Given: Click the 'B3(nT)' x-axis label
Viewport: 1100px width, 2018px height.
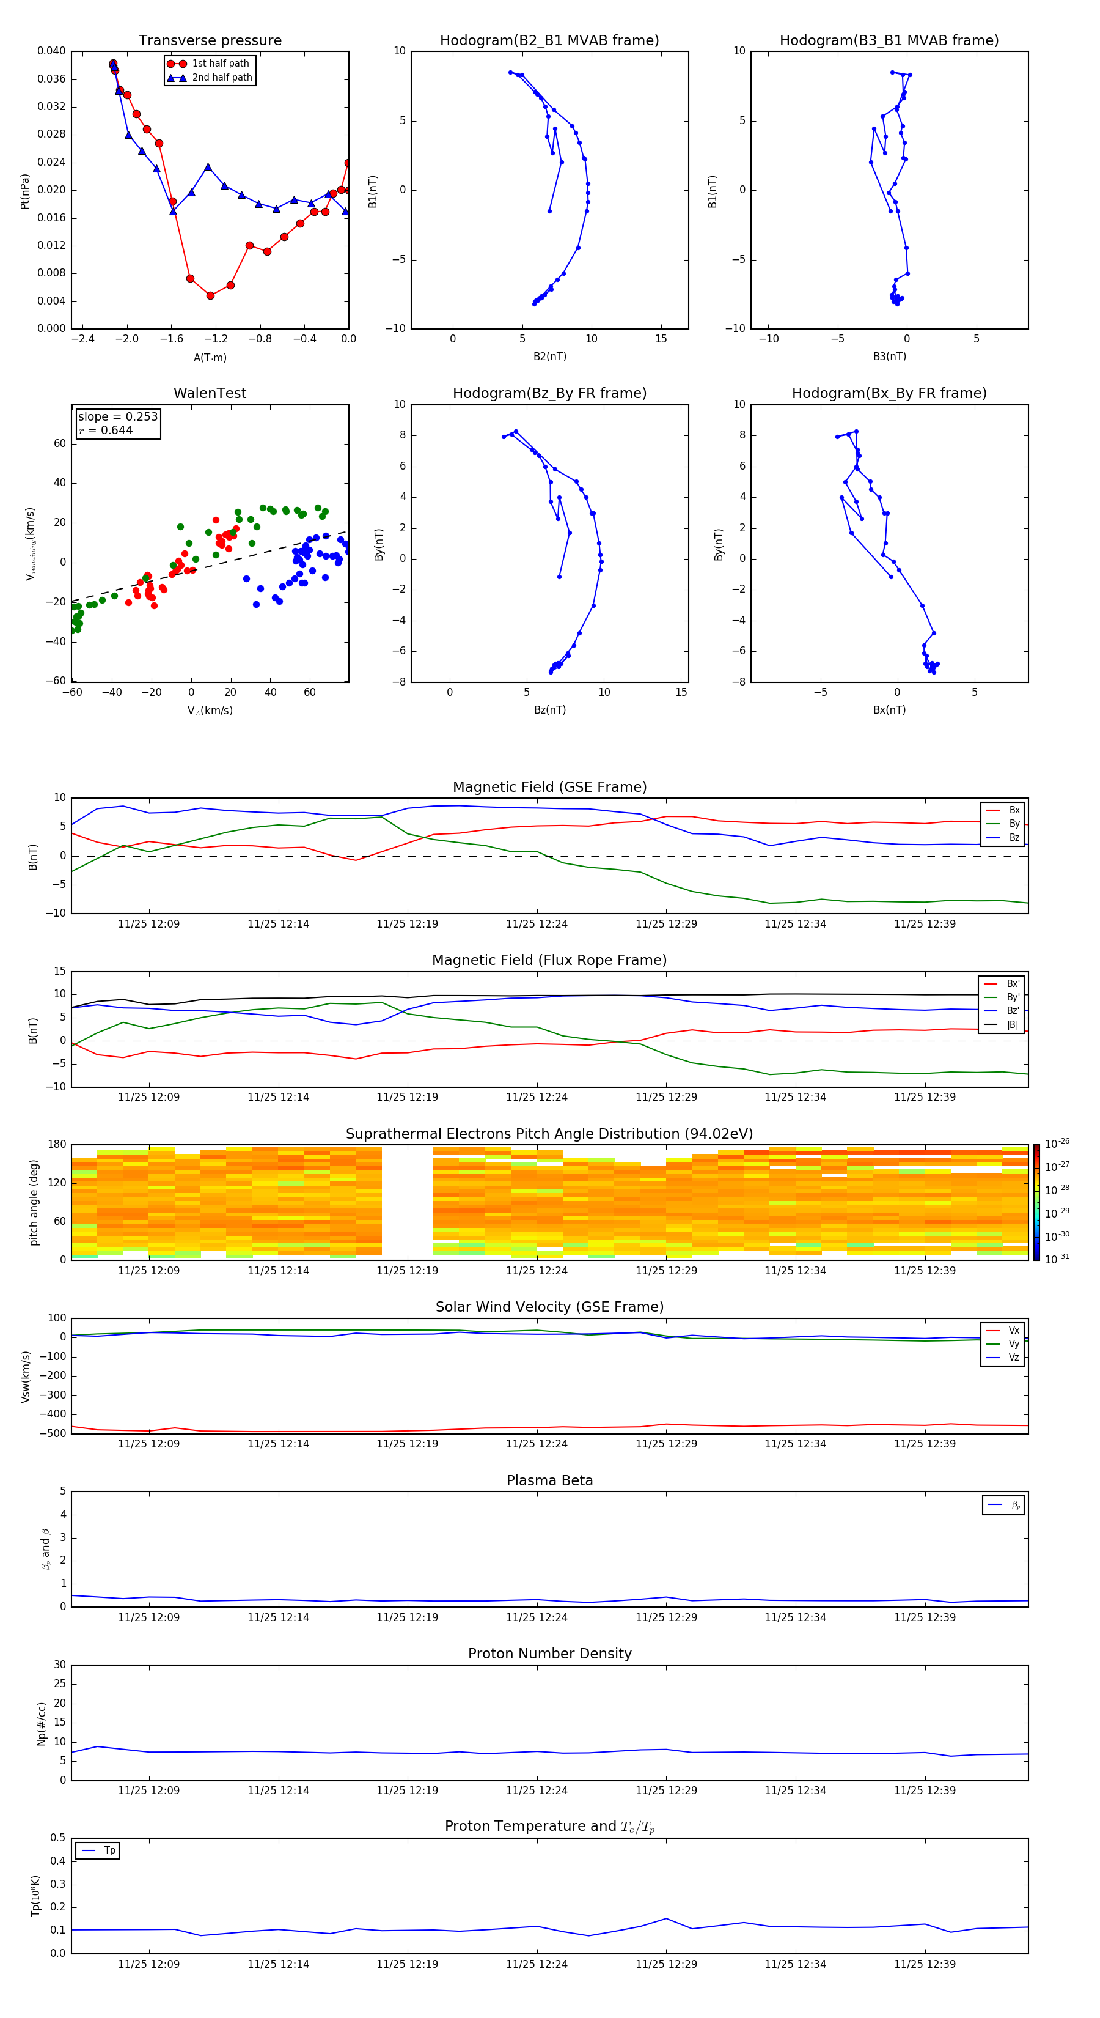Looking at the screenshot, I should 889,357.
